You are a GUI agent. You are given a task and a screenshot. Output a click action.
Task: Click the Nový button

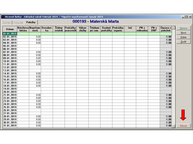pos(183,33)
